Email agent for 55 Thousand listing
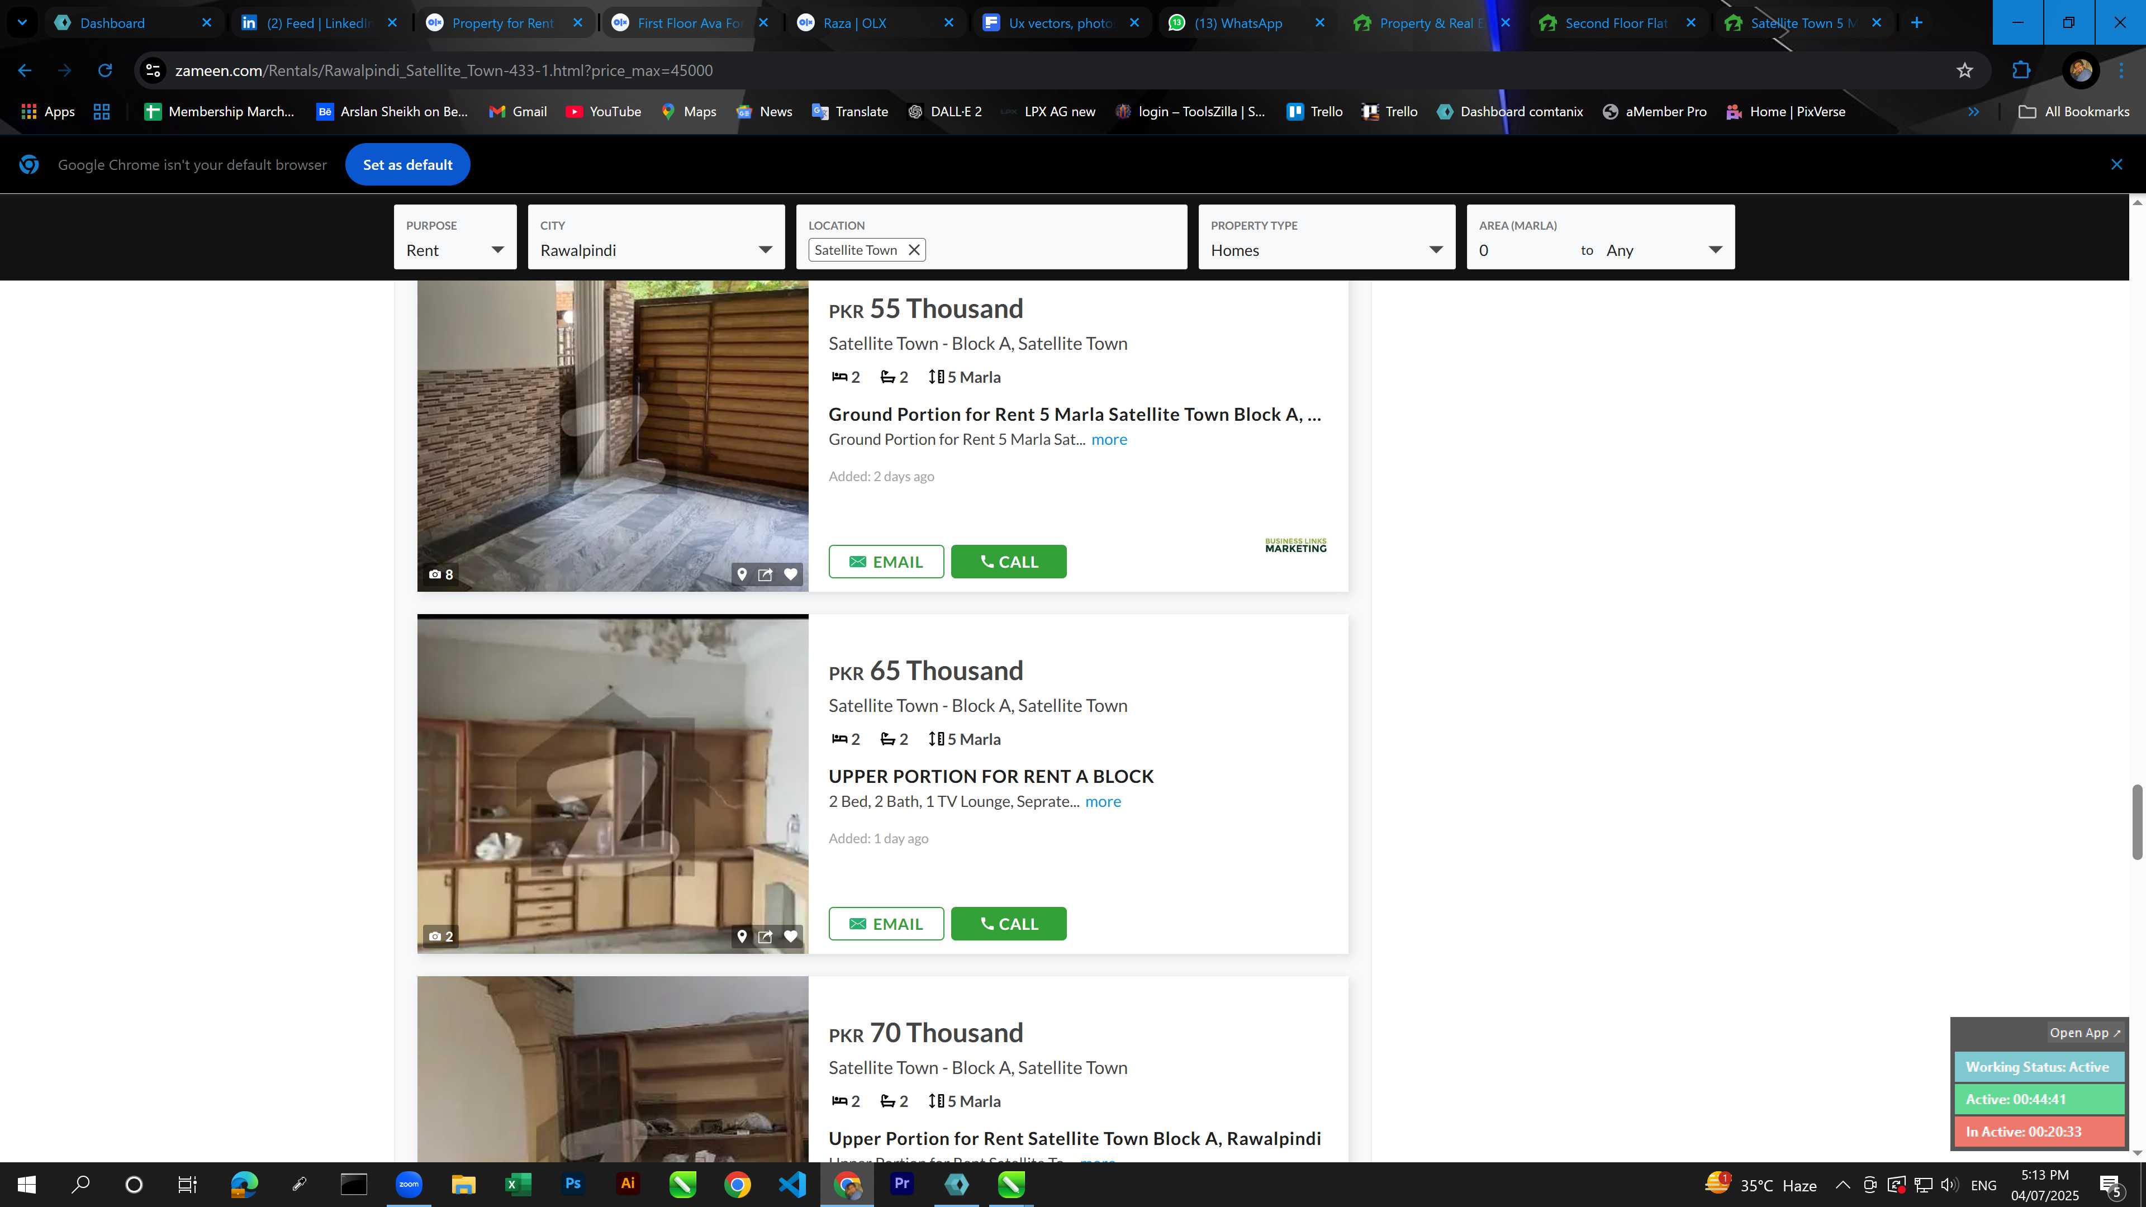 pos(886,562)
